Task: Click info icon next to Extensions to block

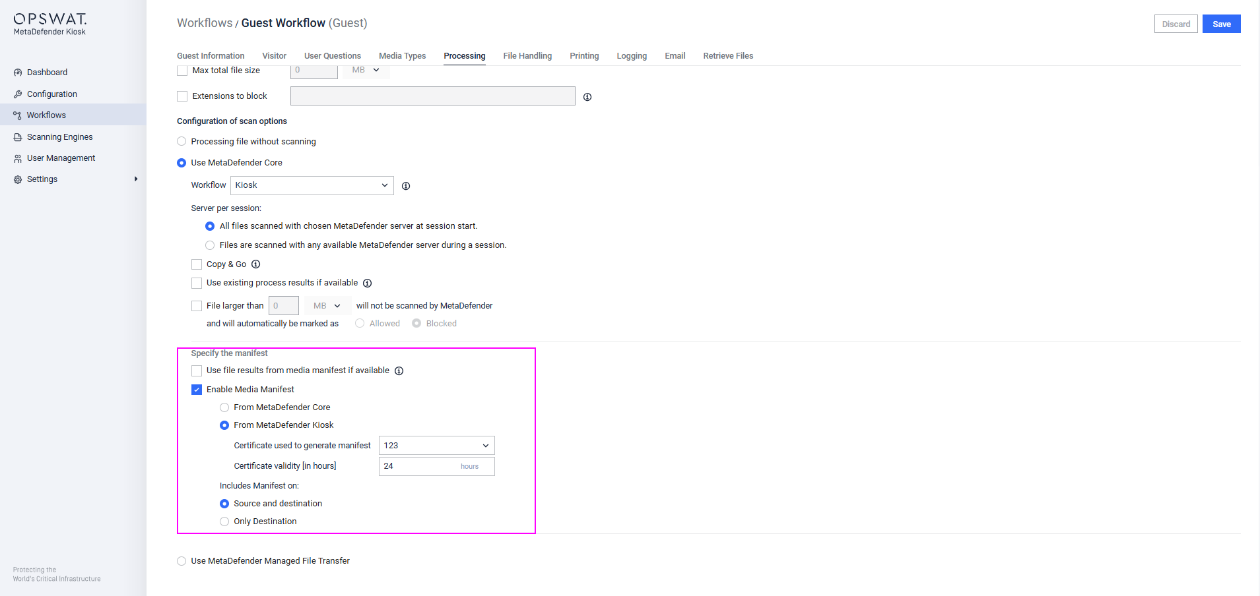Action: tap(587, 97)
